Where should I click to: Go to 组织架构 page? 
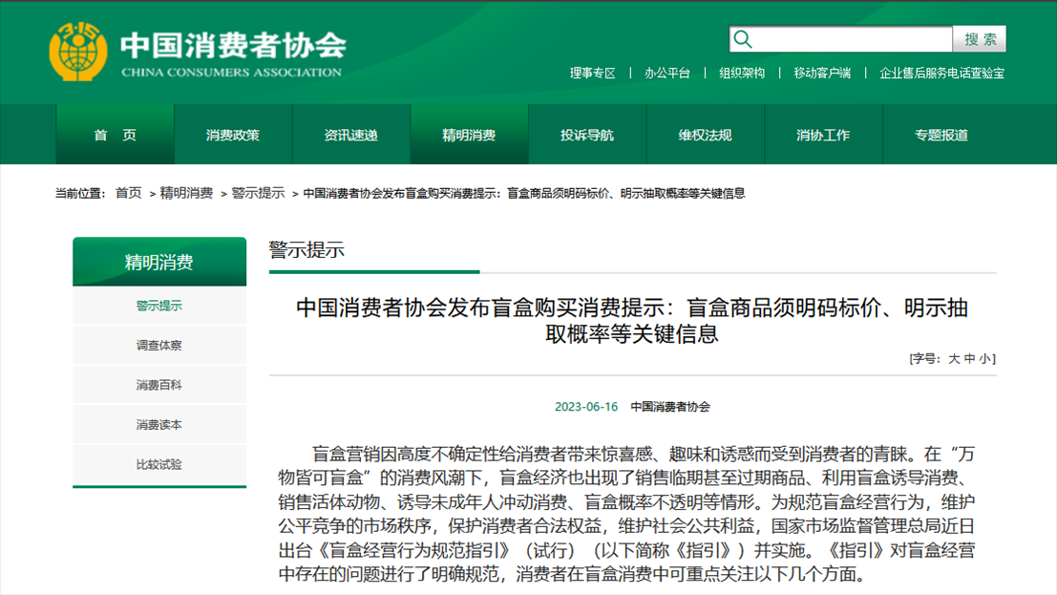tap(742, 73)
